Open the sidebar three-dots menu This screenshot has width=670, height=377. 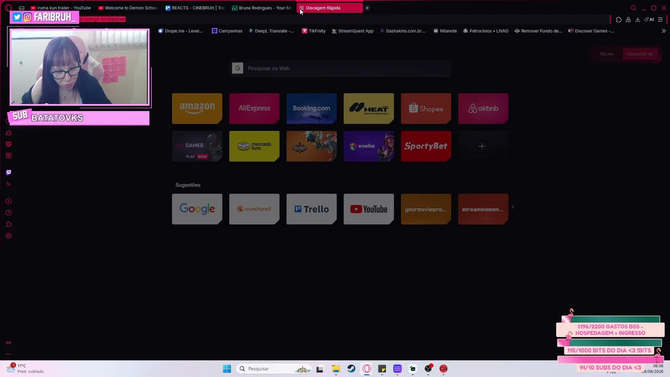pyautogui.click(x=8, y=354)
